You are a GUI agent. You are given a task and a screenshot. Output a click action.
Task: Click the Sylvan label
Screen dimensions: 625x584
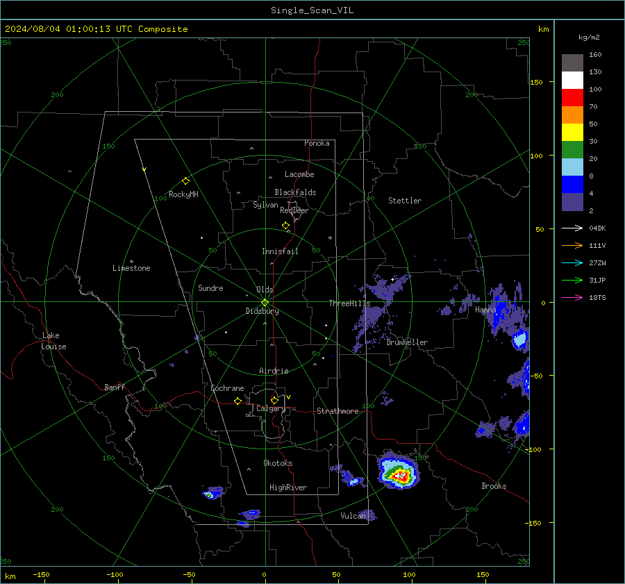click(265, 205)
